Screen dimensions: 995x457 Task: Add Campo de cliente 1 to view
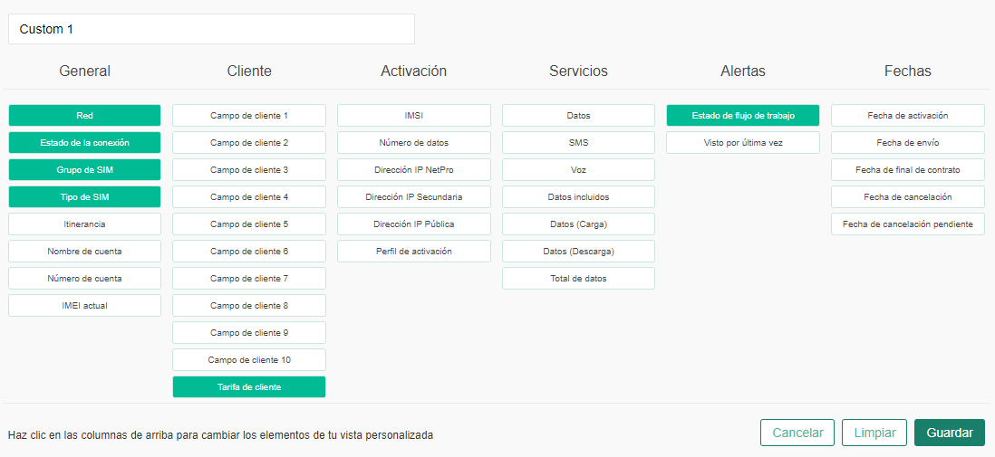[249, 116]
